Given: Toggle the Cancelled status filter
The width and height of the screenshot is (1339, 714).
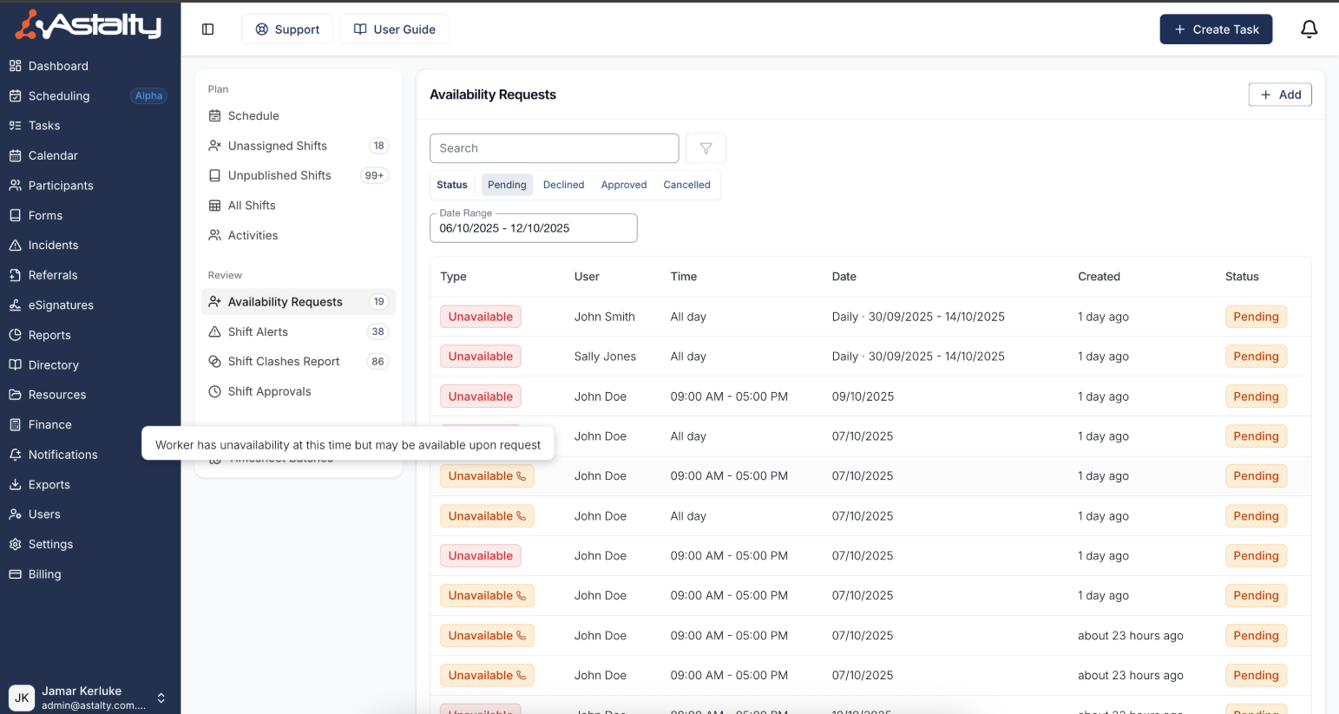Looking at the screenshot, I should (686, 185).
